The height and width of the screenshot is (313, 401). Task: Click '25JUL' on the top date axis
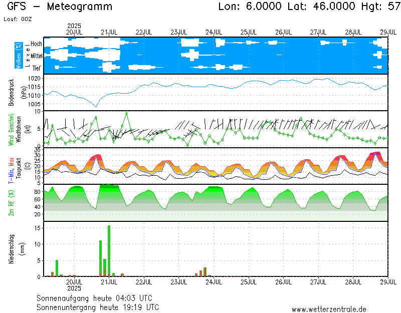point(249,33)
